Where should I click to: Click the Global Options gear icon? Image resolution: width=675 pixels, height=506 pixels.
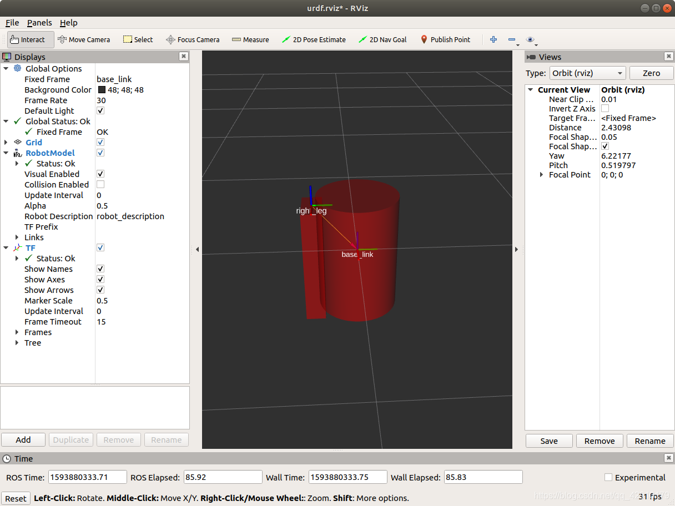click(17, 68)
